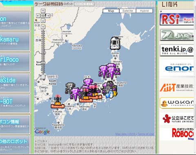Viewport: 196px width, 155px height.
Task: Switch to the Satellite view
Action: pos(127,11)
